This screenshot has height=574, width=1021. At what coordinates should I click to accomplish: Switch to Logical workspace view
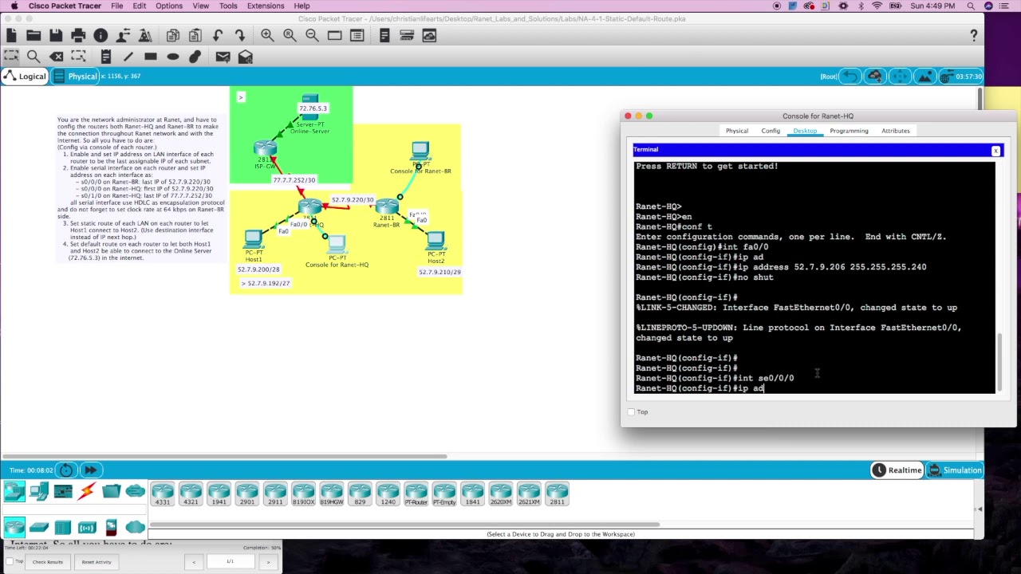click(x=26, y=77)
